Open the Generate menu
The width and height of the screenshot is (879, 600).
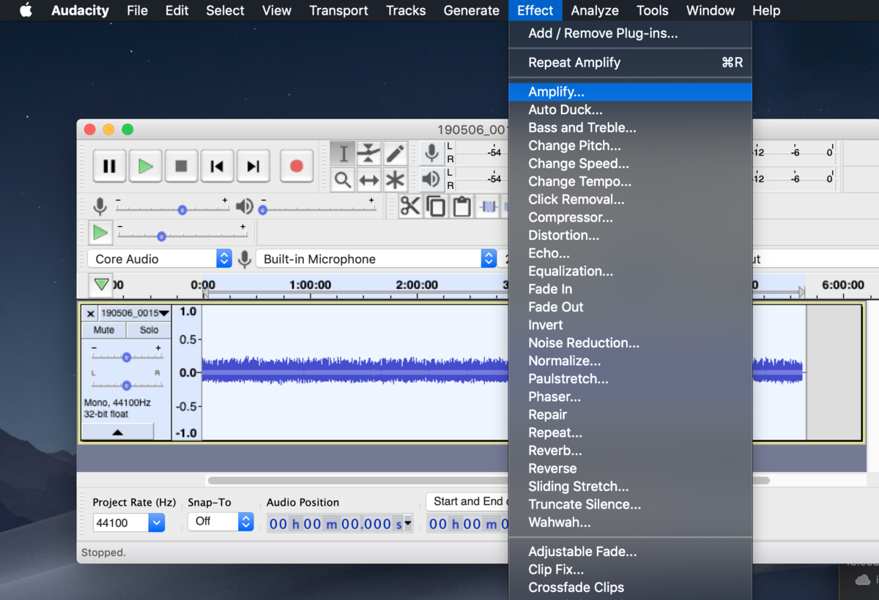tap(471, 10)
